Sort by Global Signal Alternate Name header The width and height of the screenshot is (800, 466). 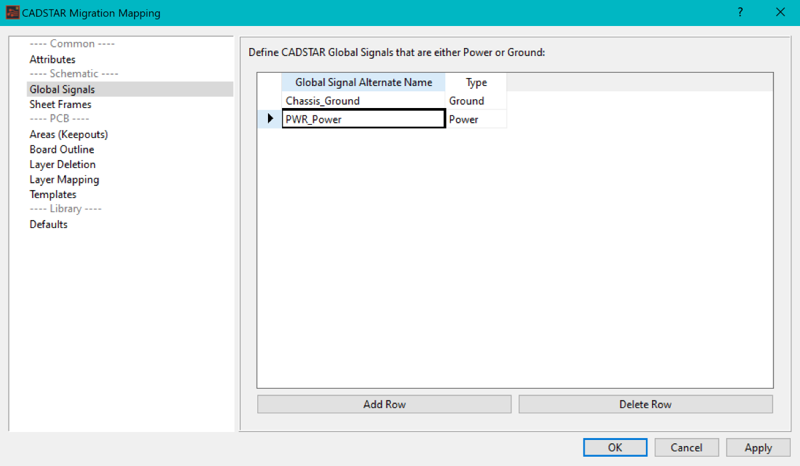tap(363, 82)
